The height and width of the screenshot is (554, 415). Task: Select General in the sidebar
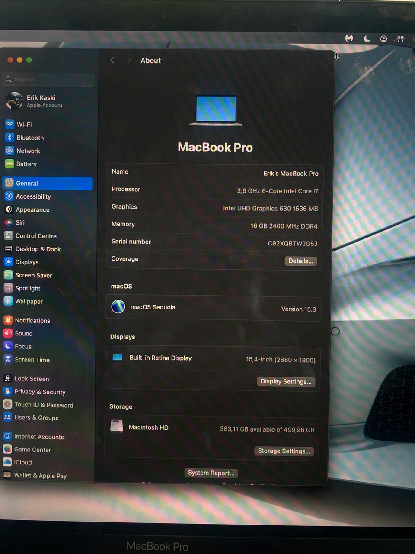(47, 183)
